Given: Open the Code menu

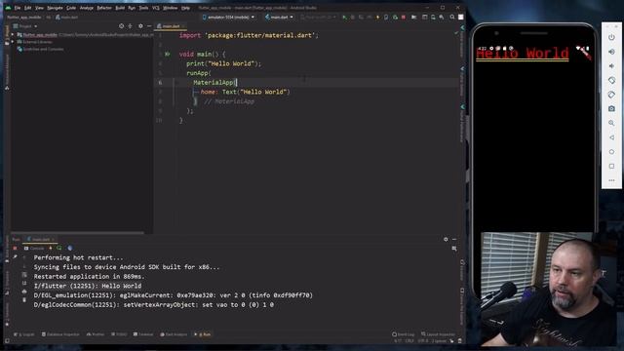Looking at the screenshot, I should (x=71, y=8).
